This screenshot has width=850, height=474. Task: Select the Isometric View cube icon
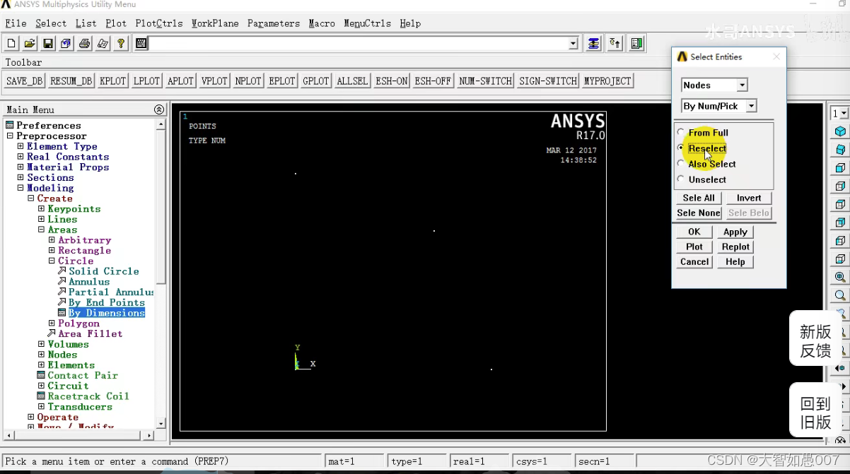(x=840, y=131)
